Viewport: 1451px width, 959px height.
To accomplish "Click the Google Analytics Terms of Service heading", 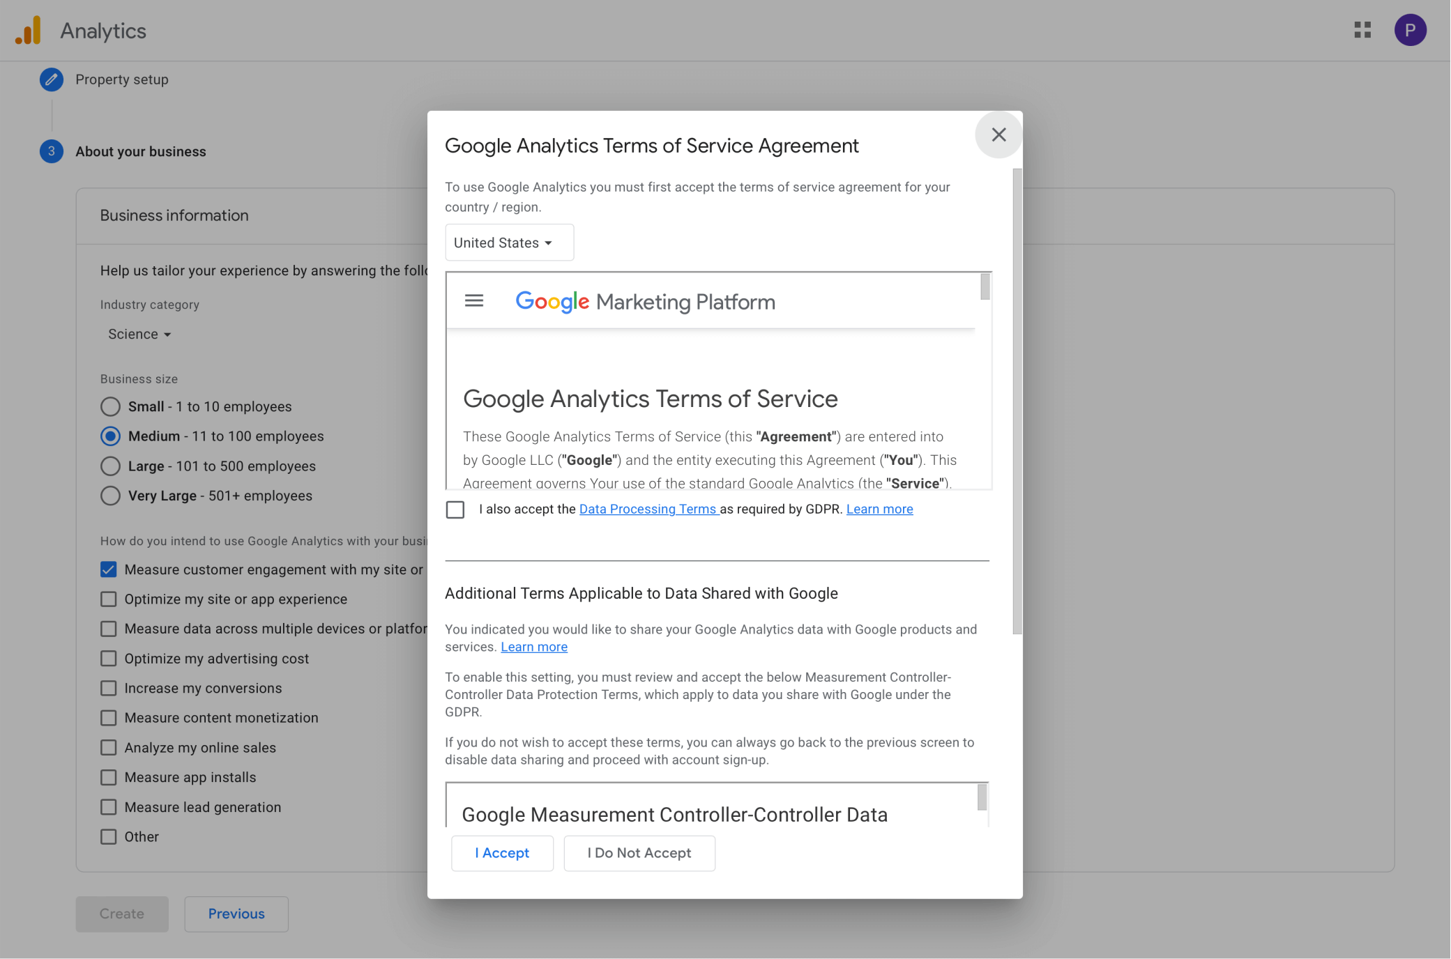I will [x=651, y=399].
